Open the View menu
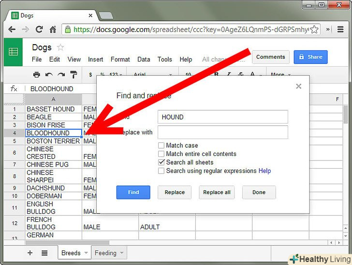 coord(74,60)
